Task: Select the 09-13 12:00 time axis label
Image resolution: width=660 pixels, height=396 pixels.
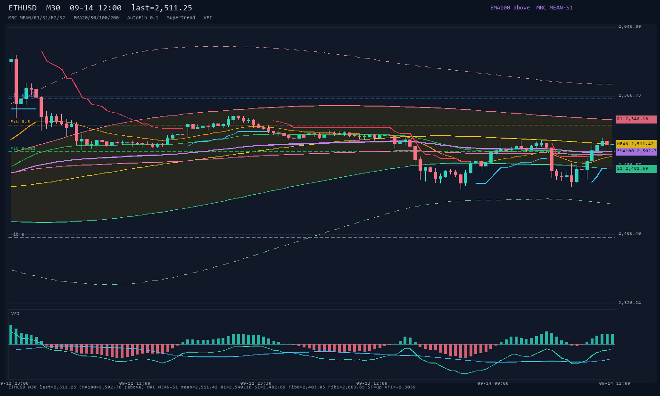Action: (x=372, y=383)
